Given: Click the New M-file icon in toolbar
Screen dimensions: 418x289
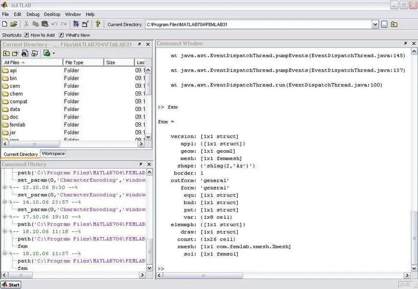Looking at the screenshot, I should point(5,24).
